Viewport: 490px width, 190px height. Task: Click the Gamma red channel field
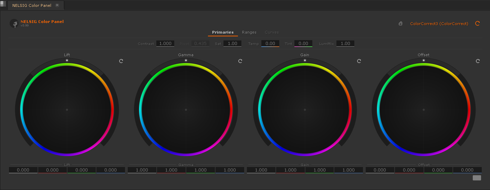[171, 170]
